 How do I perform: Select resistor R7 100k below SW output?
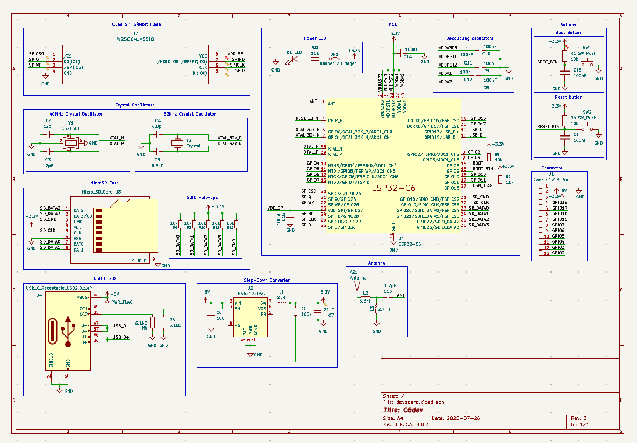[295, 312]
